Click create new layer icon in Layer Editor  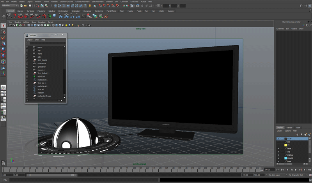tap(305, 134)
